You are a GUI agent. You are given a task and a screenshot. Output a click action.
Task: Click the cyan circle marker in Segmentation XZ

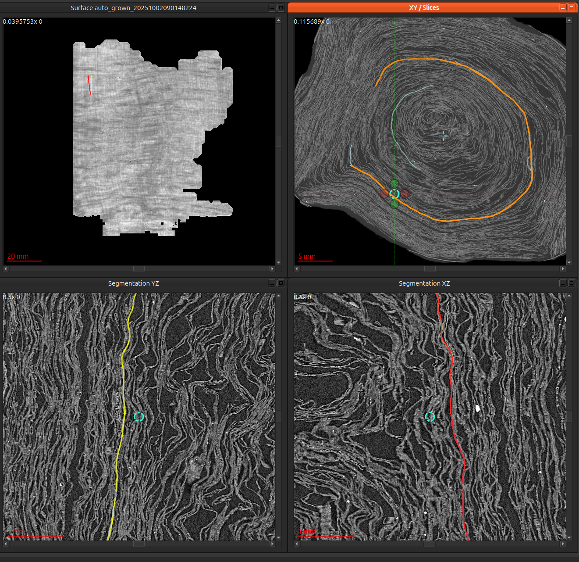[430, 417]
